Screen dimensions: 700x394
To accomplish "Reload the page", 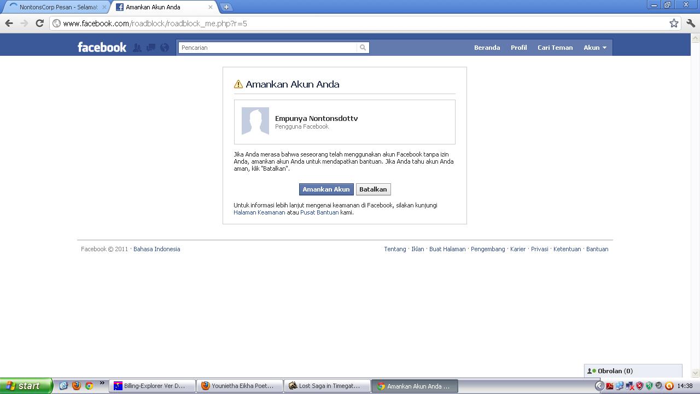I will pos(39,23).
